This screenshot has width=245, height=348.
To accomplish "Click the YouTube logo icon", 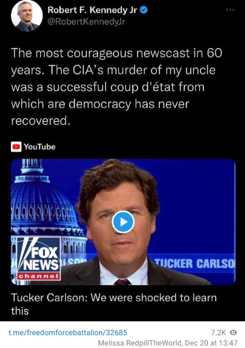I will pyautogui.click(x=16, y=147).
